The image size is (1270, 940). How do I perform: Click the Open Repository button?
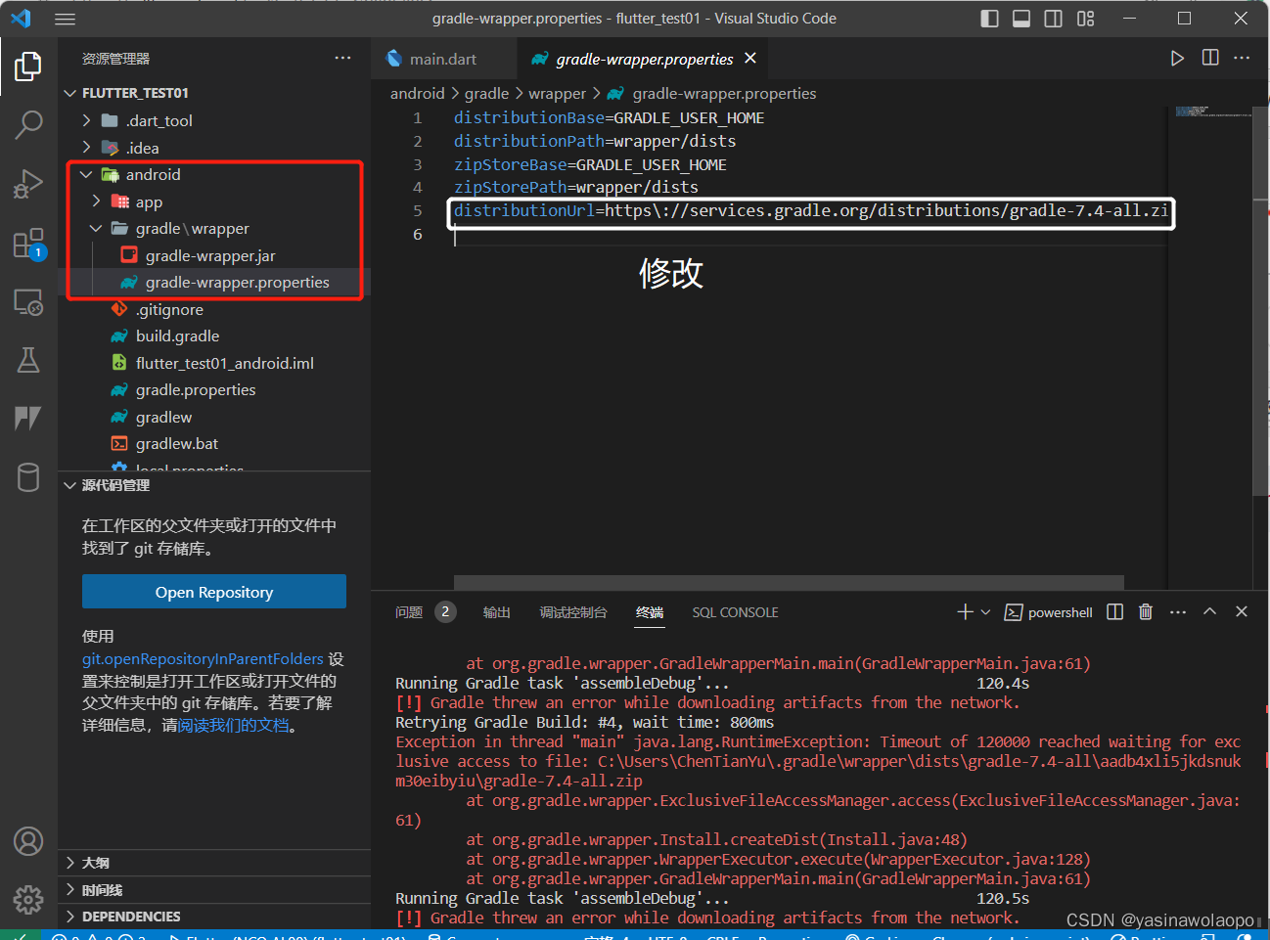tap(214, 592)
